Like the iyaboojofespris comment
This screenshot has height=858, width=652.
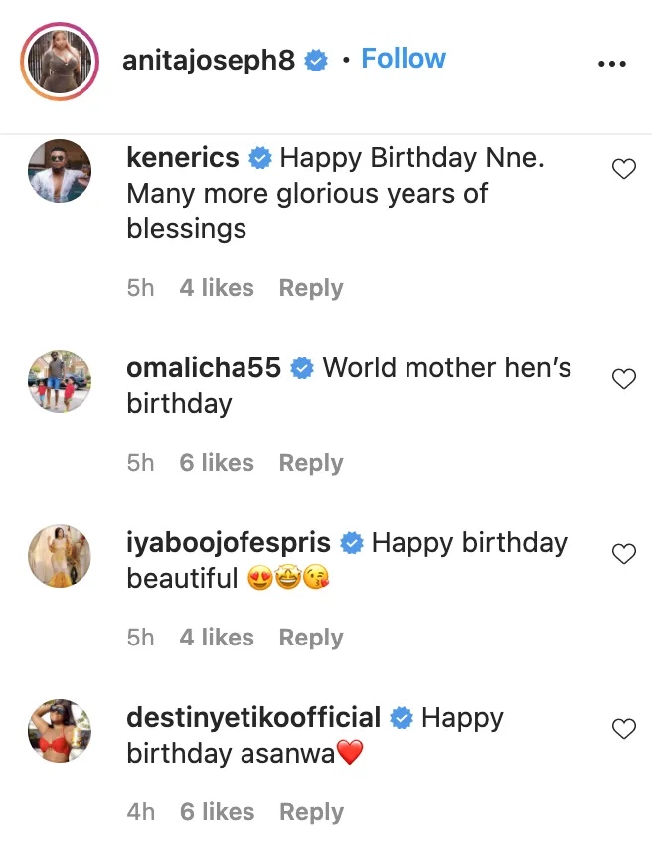pos(623,554)
